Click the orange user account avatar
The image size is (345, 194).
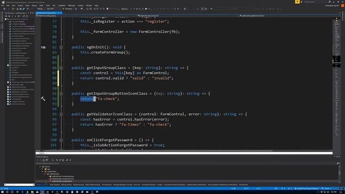343,5
